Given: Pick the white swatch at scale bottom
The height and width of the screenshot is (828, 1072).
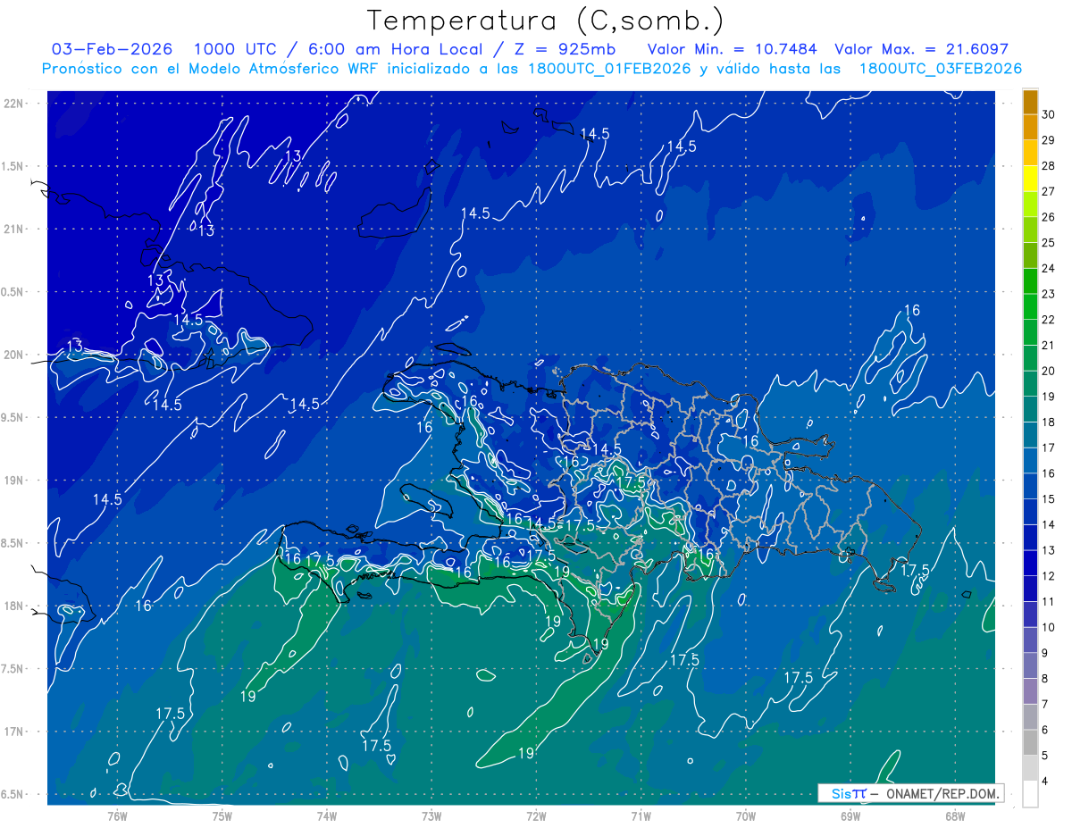Looking at the screenshot, I should [x=1030, y=793].
